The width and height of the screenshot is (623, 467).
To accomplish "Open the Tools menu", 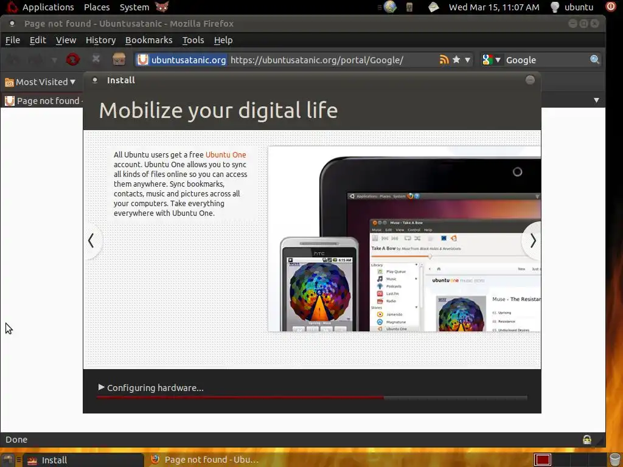I will (x=193, y=40).
